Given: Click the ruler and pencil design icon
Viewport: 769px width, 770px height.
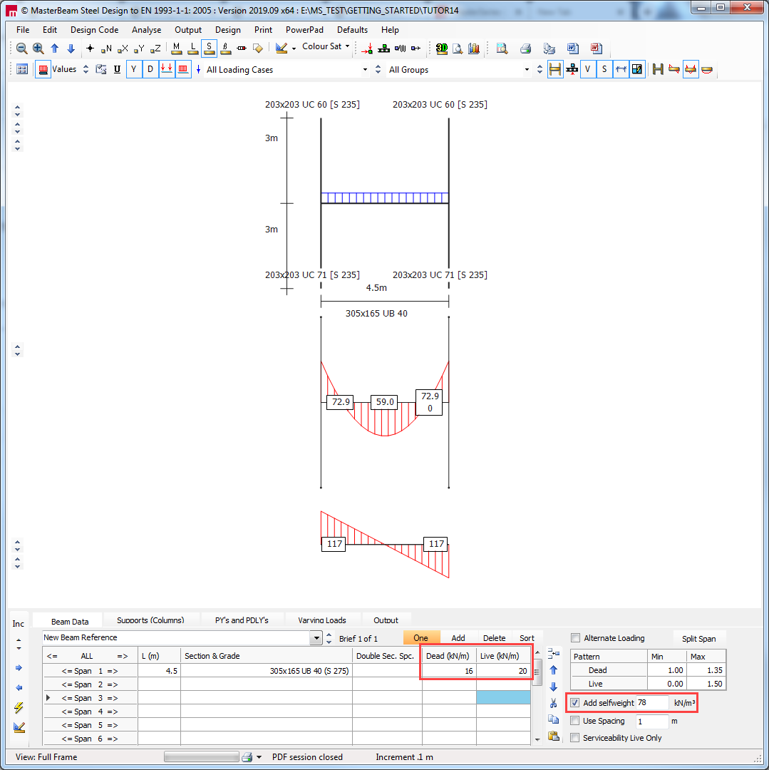Looking at the screenshot, I should (x=282, y=48).
